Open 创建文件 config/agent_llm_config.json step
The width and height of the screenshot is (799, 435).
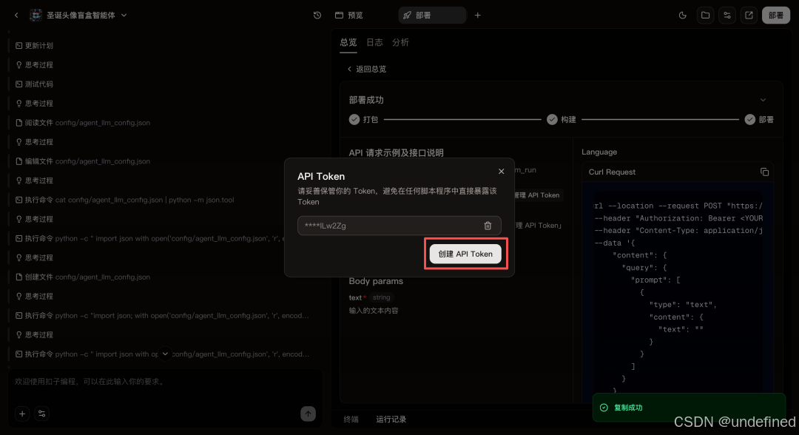83,277
